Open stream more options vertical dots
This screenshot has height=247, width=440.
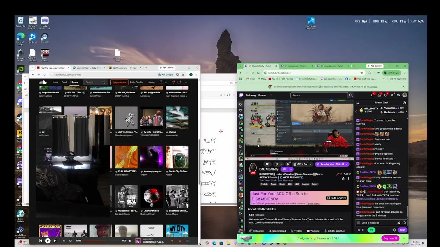pyautogui.click(x=348, y=178)
